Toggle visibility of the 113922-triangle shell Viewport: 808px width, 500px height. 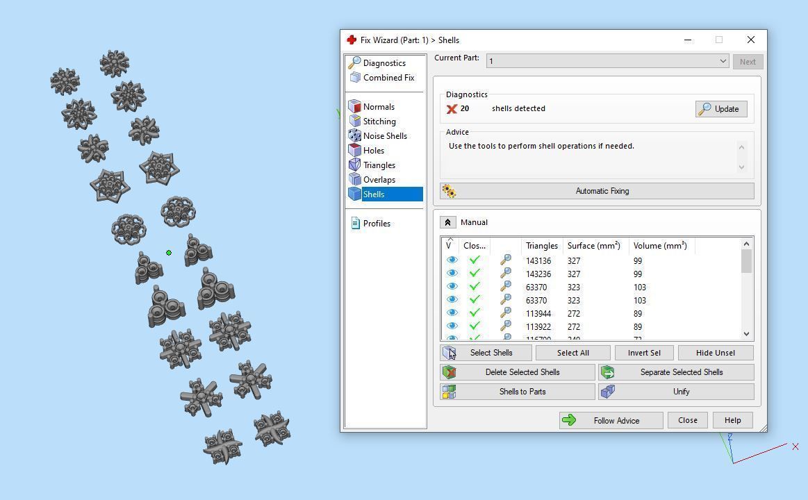point(452,326)
